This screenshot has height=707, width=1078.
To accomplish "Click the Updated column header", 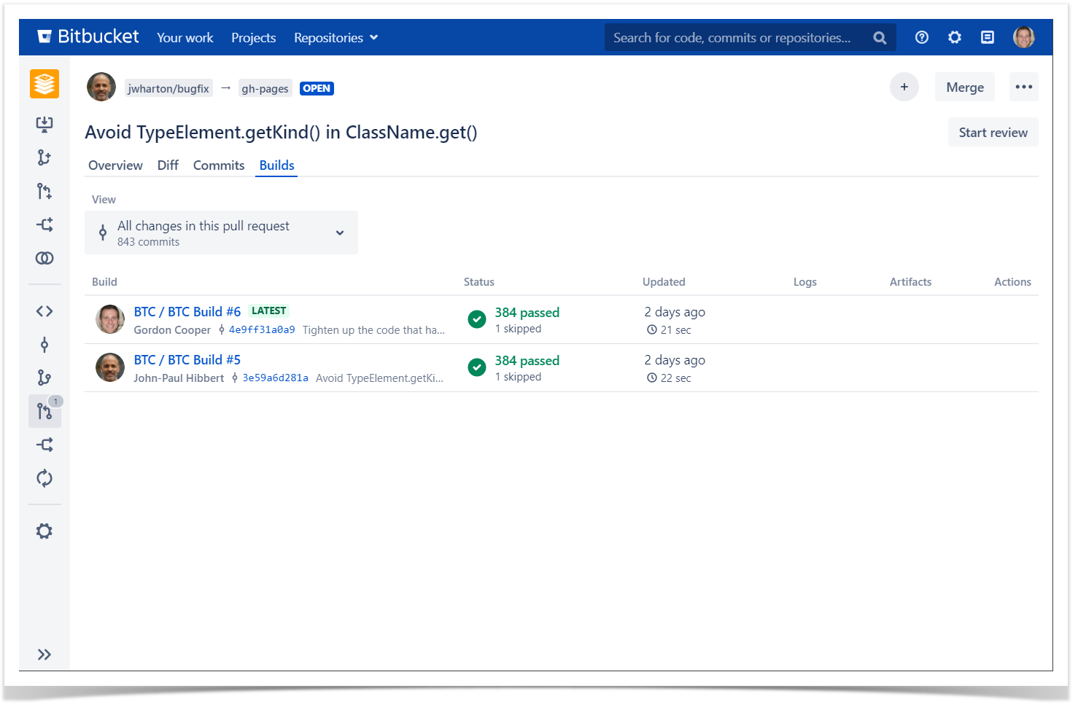I will [664, 282].
